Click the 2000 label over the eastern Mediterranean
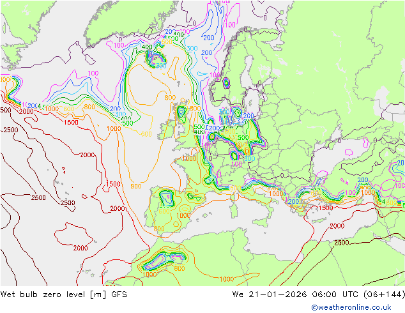This screenshot has width=405, height=313. (x=337, y=226)
